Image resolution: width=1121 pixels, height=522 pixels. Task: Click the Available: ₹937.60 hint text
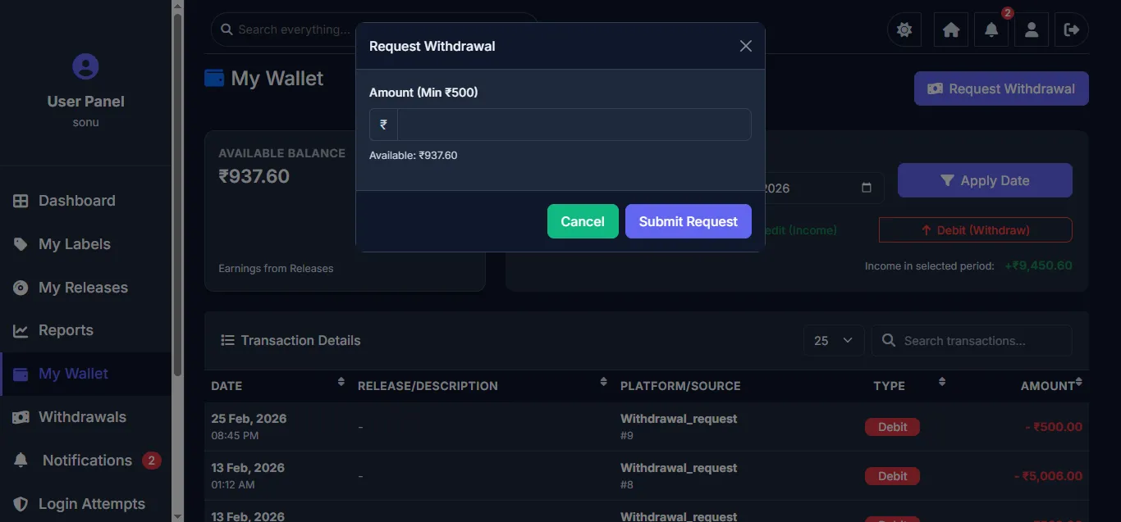click(x=413, y=155)
